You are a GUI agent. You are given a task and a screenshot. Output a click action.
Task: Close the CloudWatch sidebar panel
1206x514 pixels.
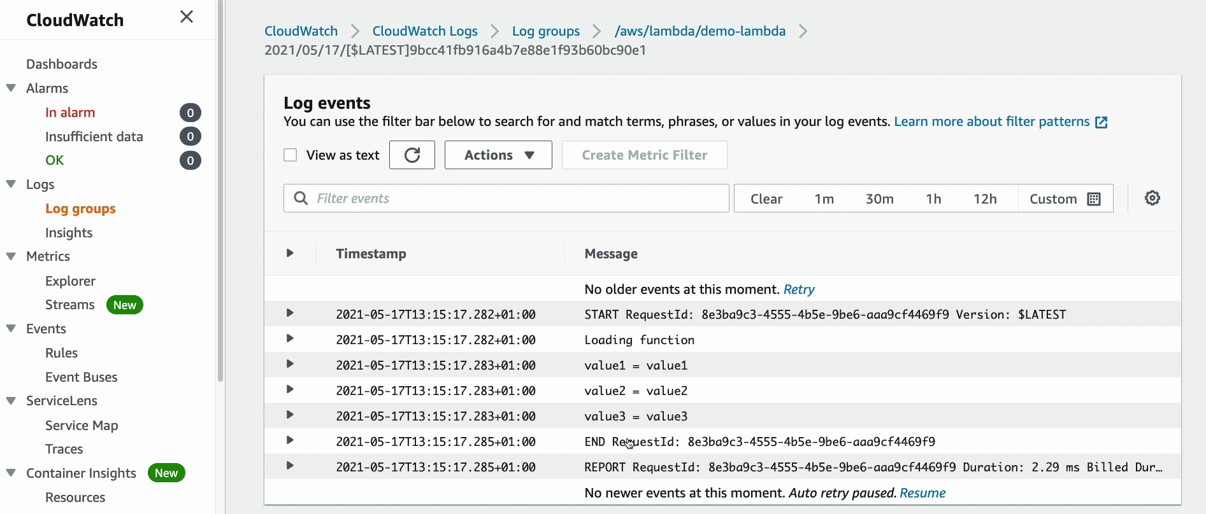coord(187,17)
